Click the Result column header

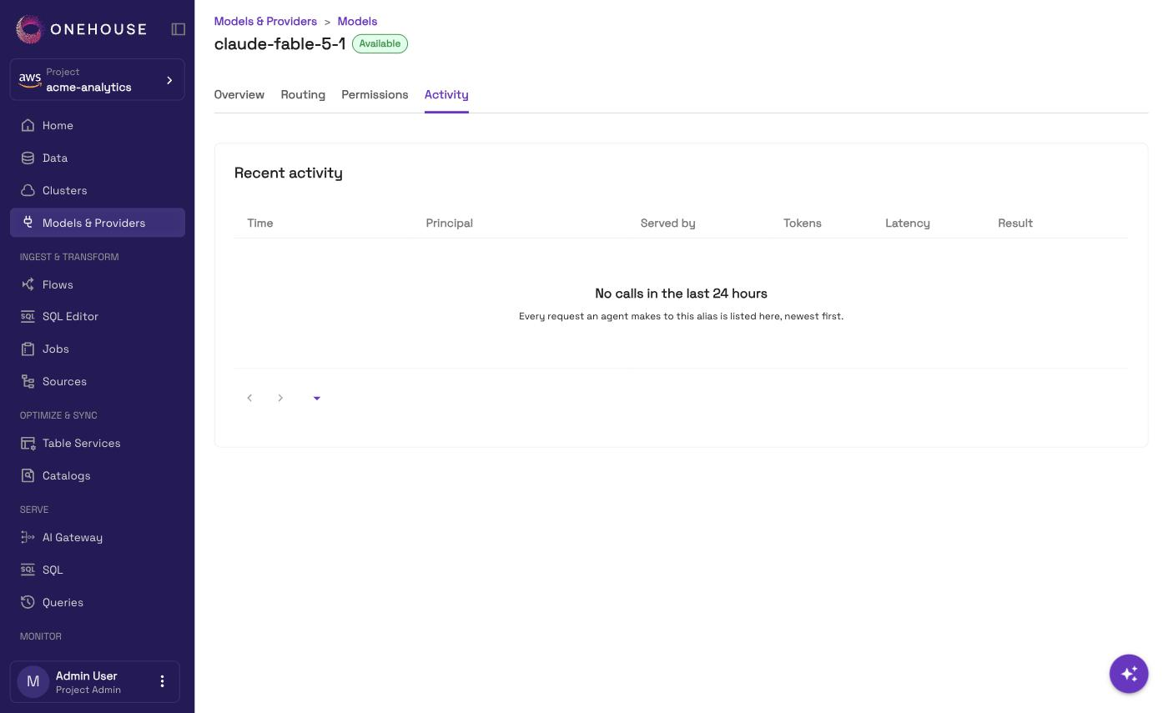coord(1015,223)
